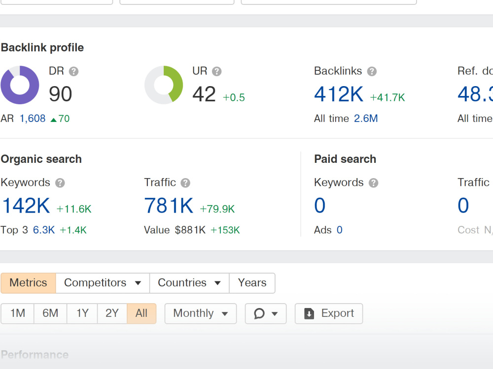Select the 2Y time range
The image size is (493, 369).
point(112,313)
